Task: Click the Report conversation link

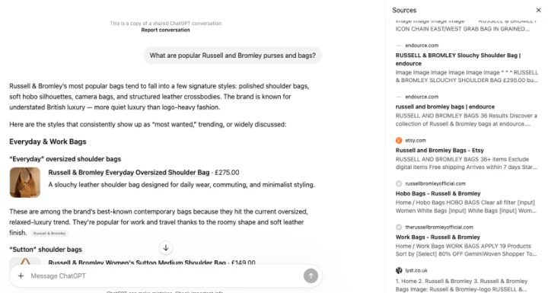Action: pos(165,30)
